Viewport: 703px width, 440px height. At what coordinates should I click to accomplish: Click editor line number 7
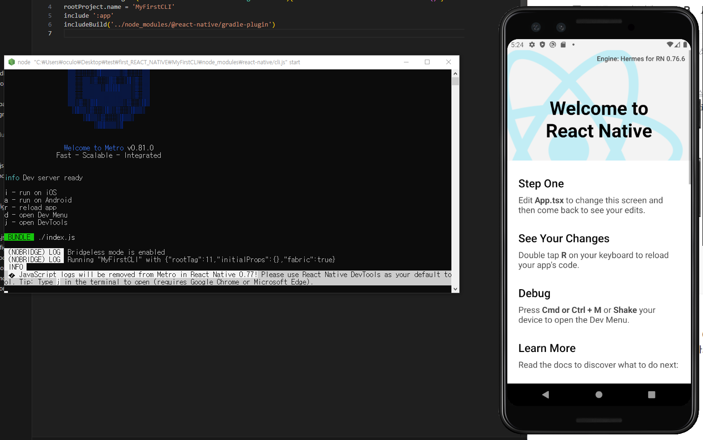50,33
